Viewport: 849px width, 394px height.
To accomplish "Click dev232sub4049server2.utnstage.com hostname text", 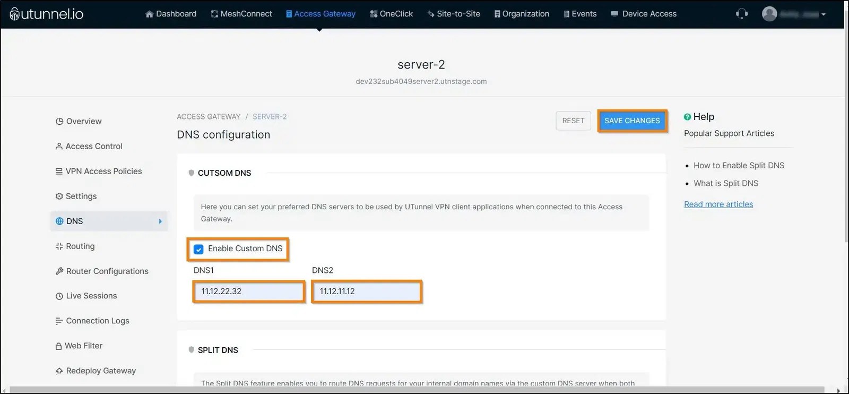I will point(421,81).
